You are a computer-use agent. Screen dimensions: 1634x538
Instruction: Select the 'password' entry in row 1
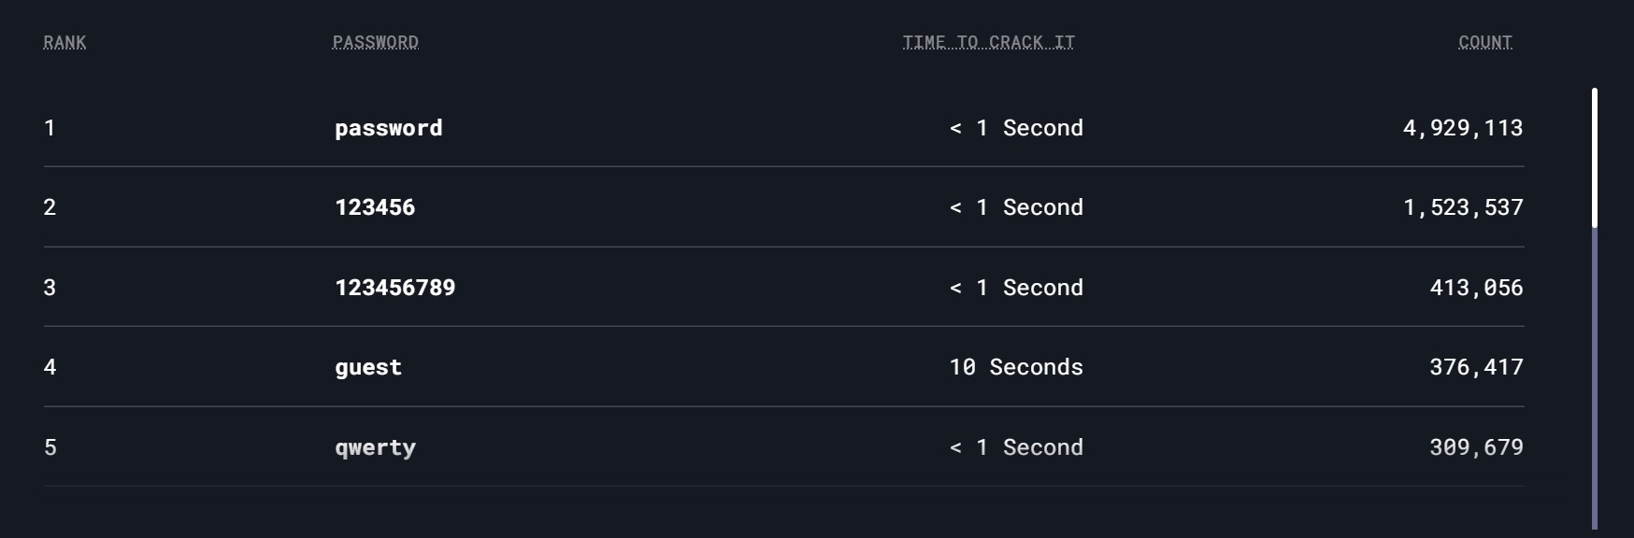click(388, 128)
